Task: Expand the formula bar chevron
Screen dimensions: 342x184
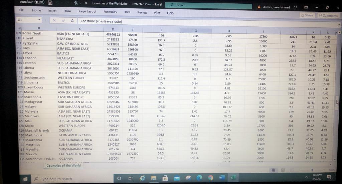Action: pos(339,25)
